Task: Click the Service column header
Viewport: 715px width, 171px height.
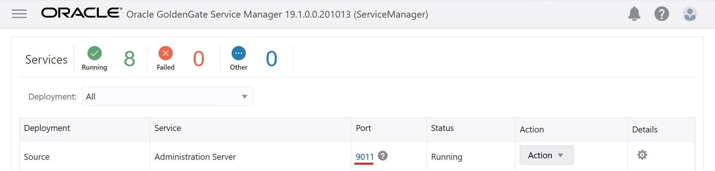Action: pyautogui.click(x=168, y=128)
